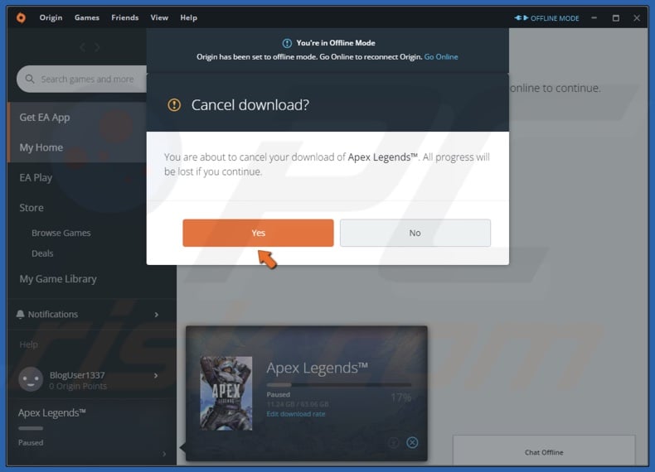Open Deals under Store
The height and width of the screenshot is (472, 655).
(42, 253)
